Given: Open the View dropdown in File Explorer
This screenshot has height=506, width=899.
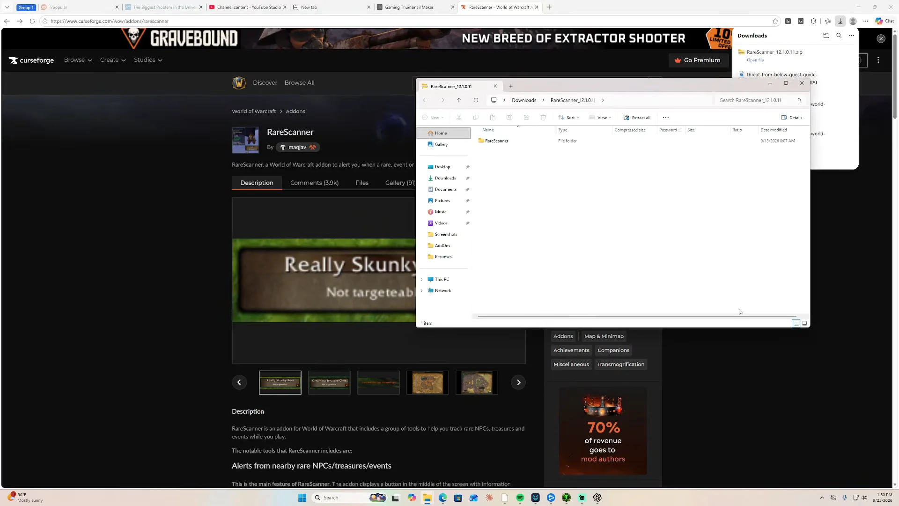Looking at the screenshot, I should 600,118.
